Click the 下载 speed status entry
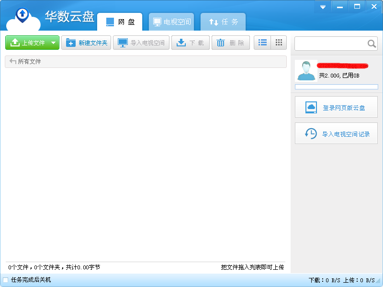The width and height of the screenshot is (383, 287). [325, 280]
